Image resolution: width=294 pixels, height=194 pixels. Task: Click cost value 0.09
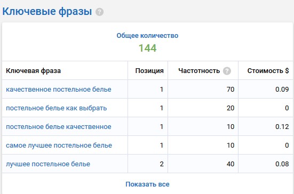(282, 90)
